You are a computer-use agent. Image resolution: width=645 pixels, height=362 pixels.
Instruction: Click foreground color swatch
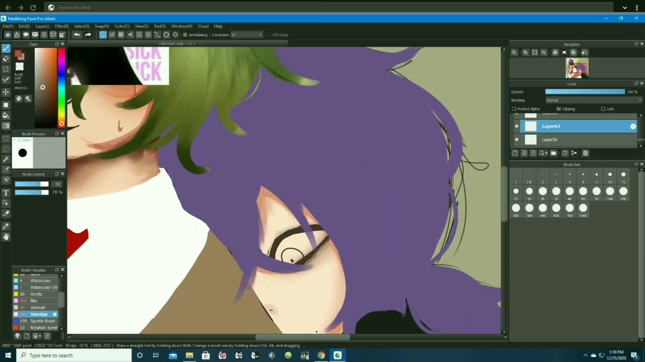coord(19,54)
